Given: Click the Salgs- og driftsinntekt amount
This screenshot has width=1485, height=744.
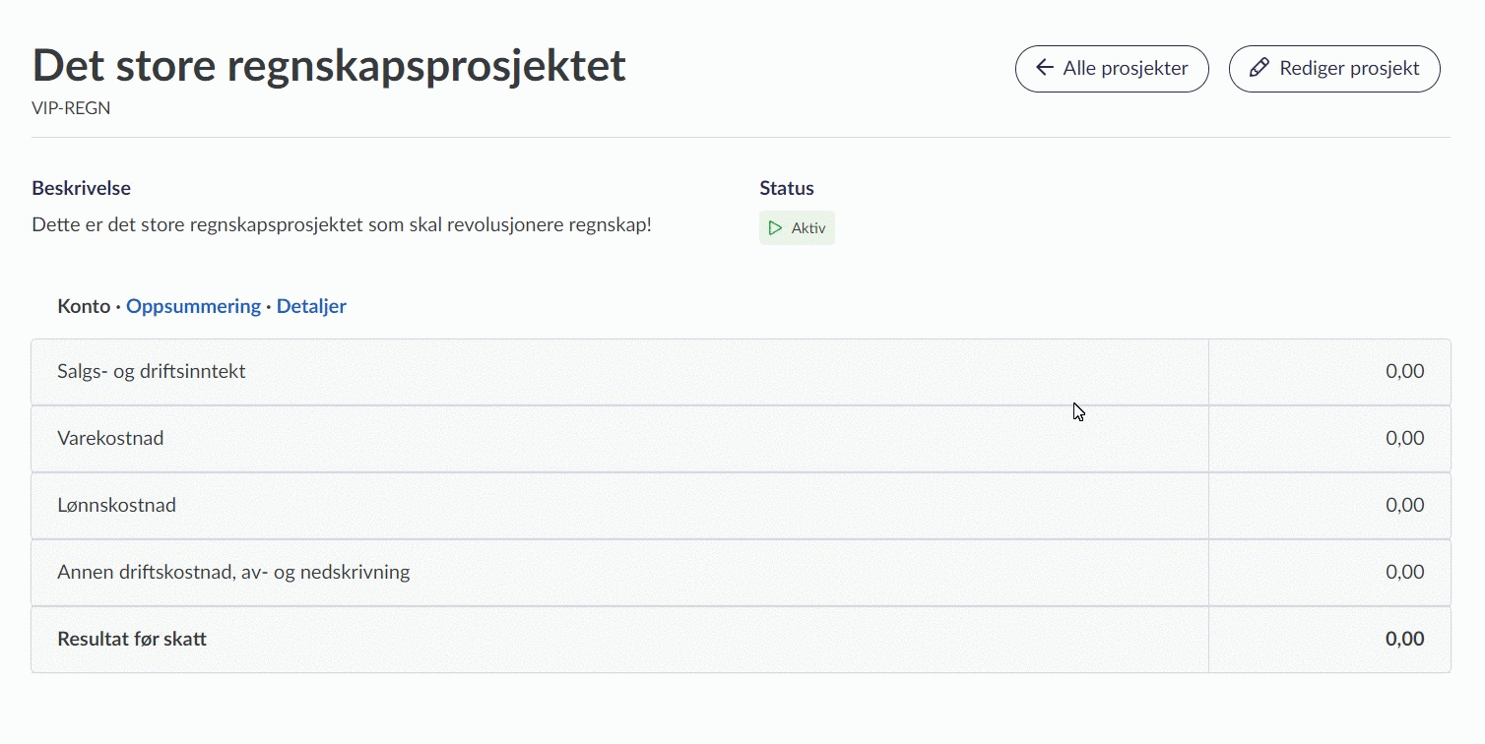Looking at the screenshot, I should tap(1404, 371).
